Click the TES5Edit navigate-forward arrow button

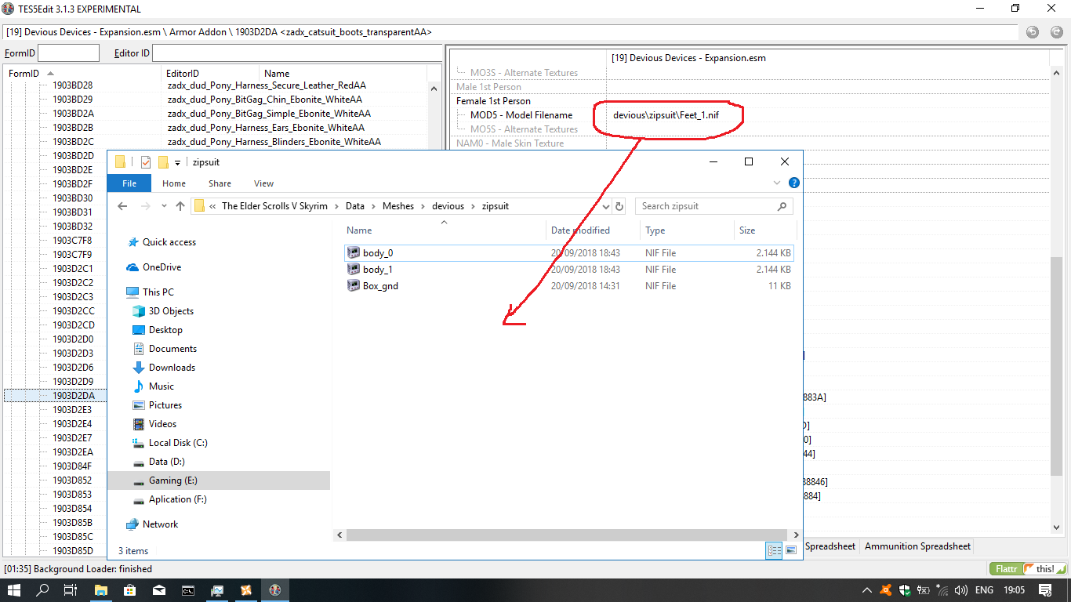(1056, 32)
